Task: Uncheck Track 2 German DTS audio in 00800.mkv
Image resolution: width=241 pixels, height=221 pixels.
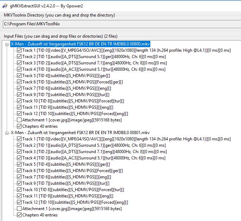Action: click(x=19, y=57)
